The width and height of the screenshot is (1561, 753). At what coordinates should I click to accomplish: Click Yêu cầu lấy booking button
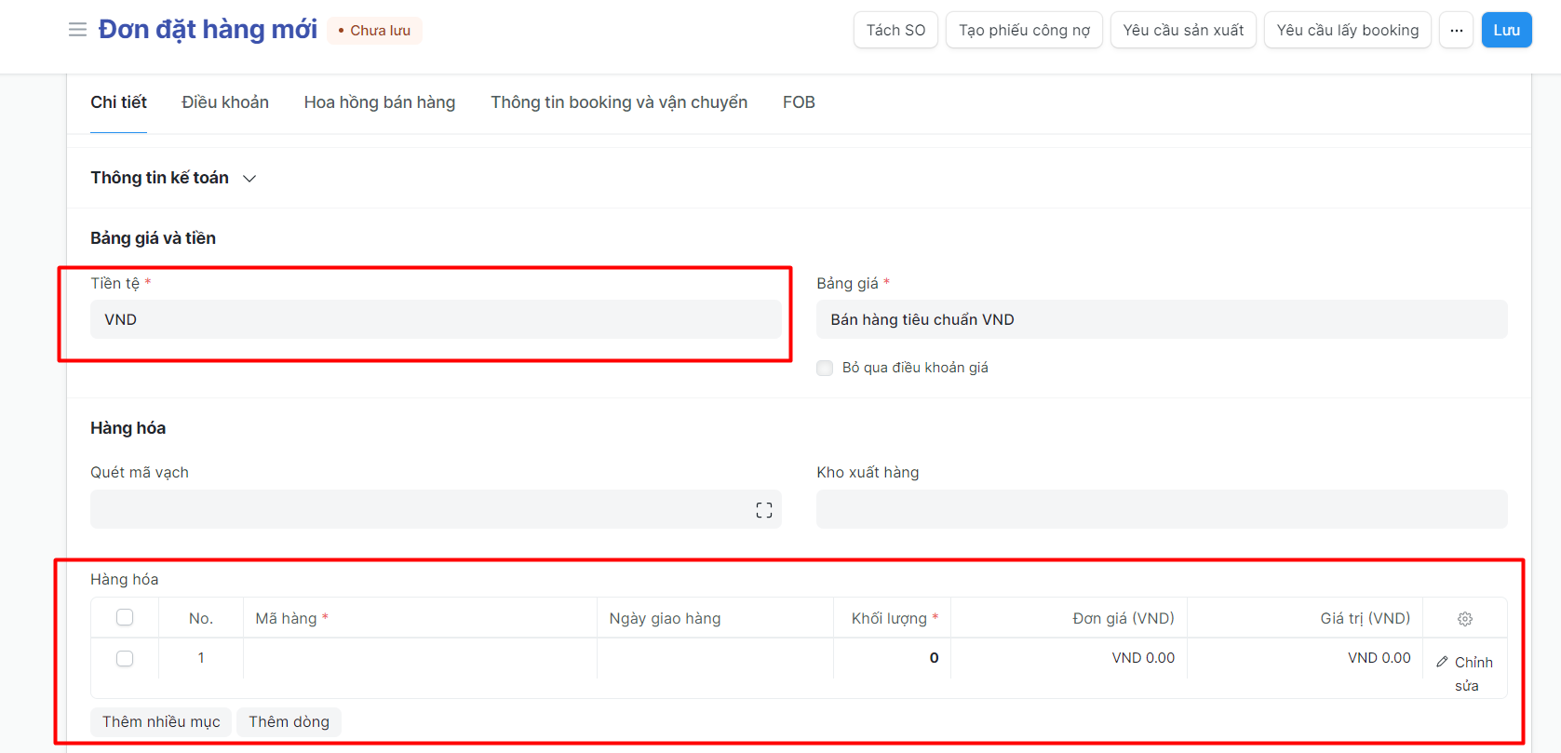1347,30
